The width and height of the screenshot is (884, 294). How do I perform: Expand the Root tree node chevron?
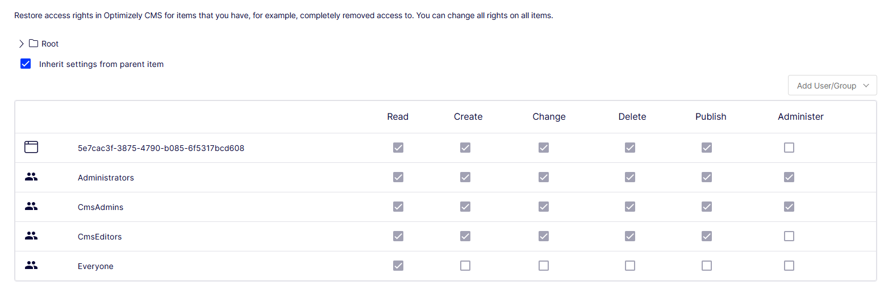point(22,44)
